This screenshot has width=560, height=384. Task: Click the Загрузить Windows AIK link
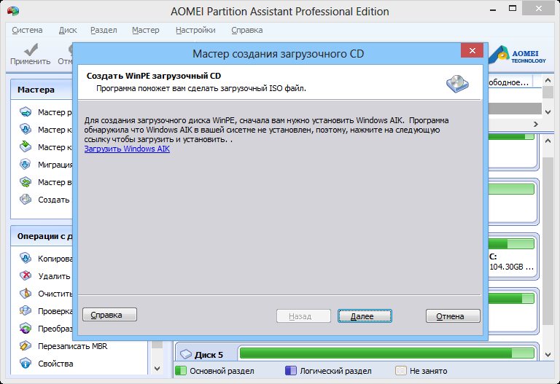[127, 149]
